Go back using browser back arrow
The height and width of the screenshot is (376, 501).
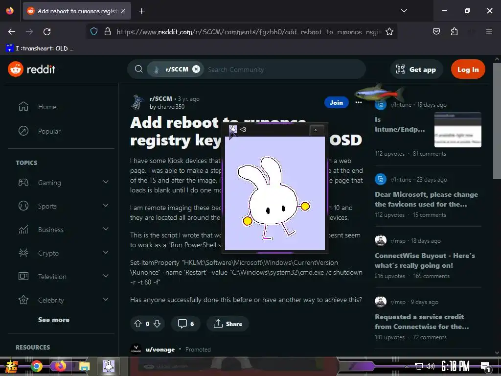[x=12, y=31]
